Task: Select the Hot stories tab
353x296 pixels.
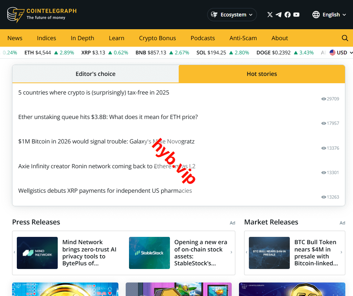Action: (x=262, y=74)
